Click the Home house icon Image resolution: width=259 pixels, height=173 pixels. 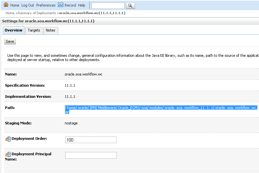click(x=6, y=5)
